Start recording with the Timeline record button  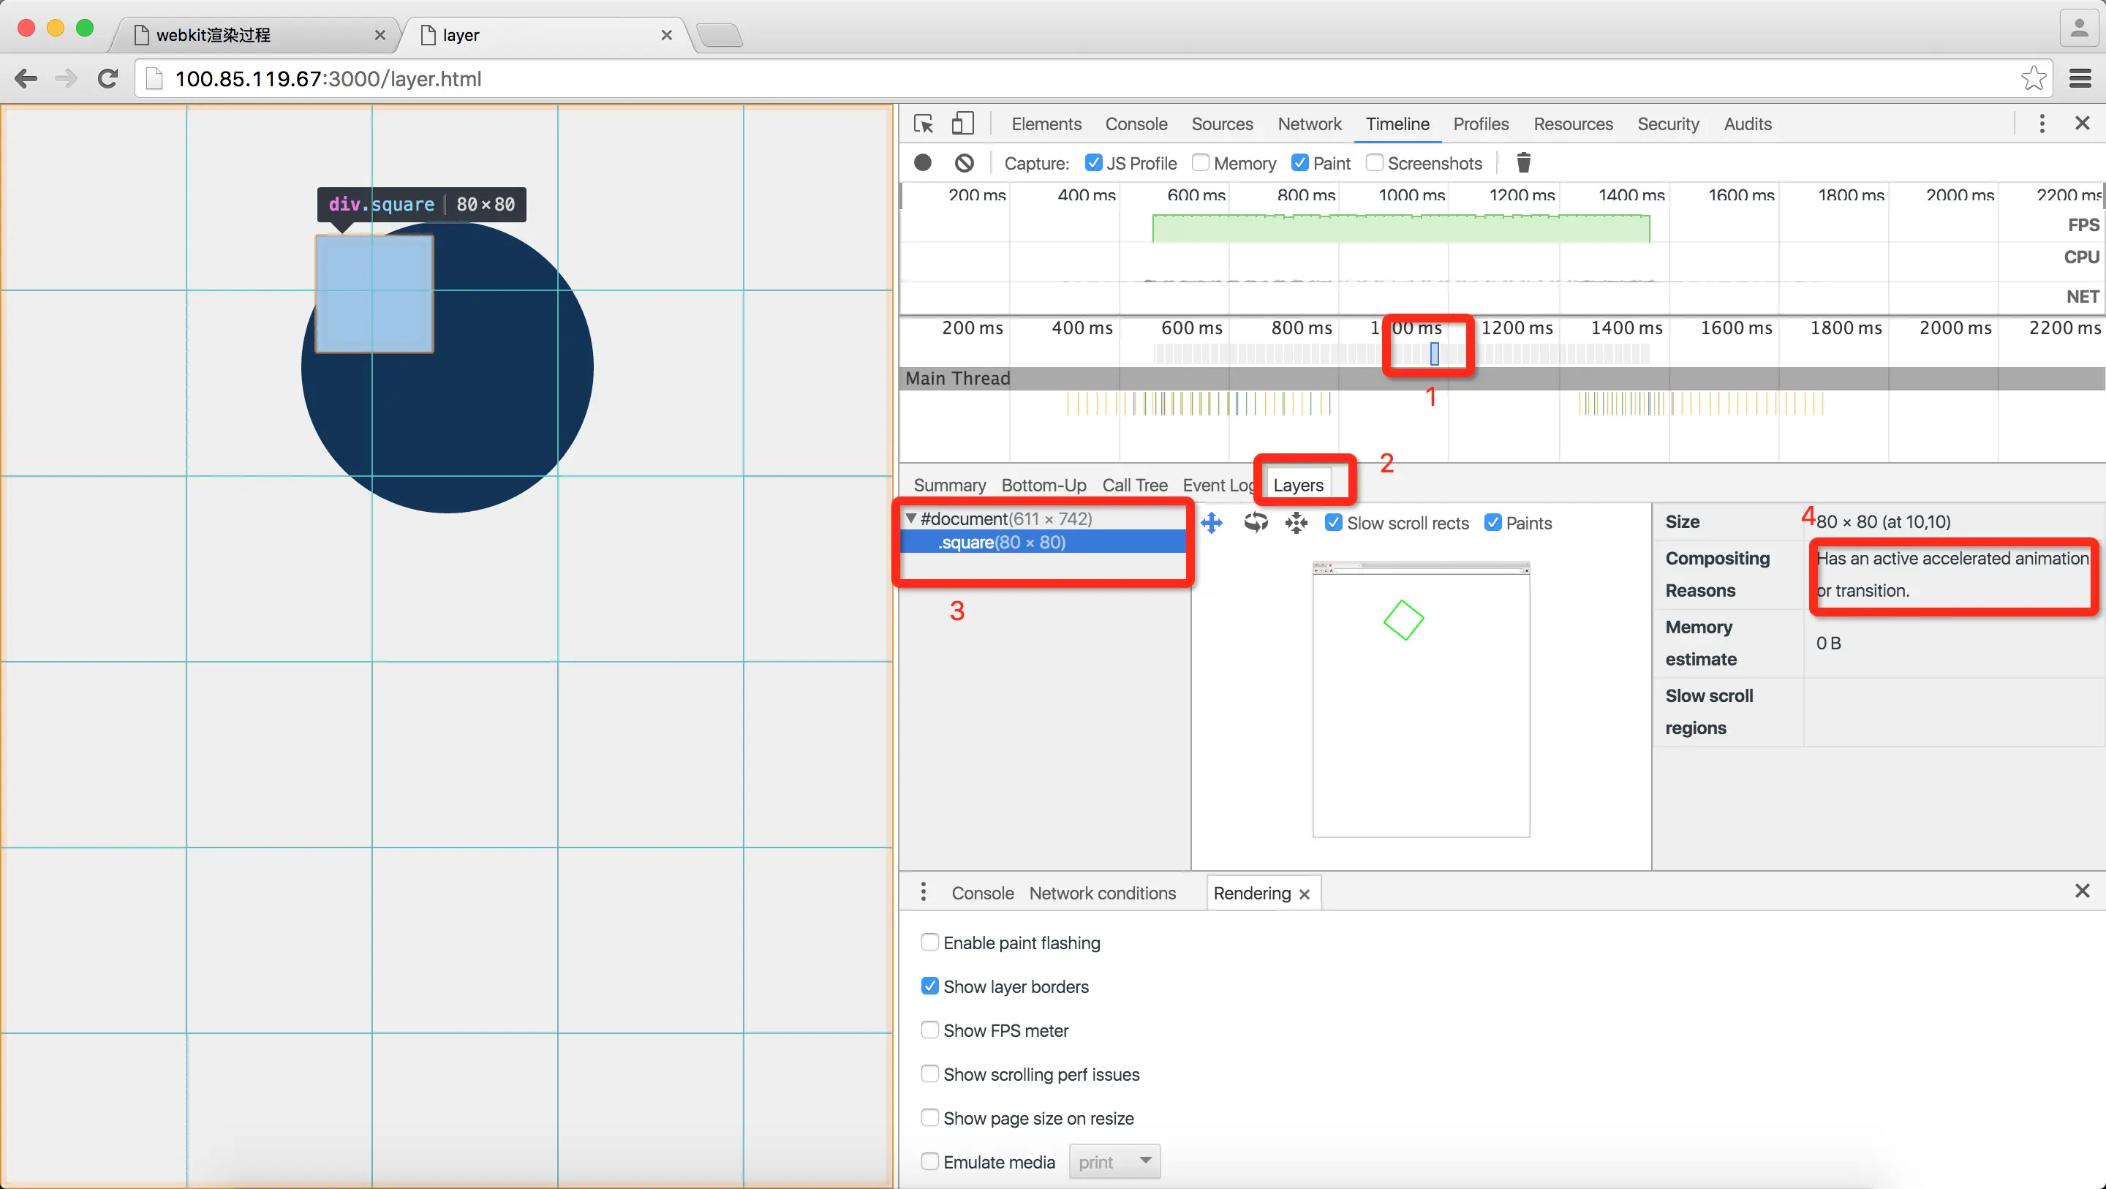[923, 163]
